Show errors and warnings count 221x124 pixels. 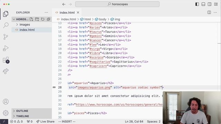point(17,122)
